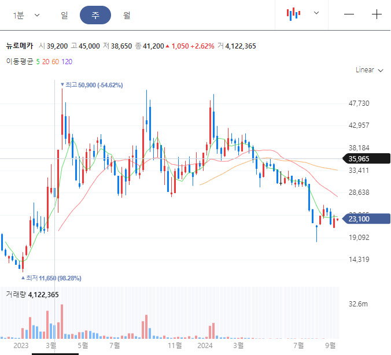Click the 28,638 price axis value
Image resolution: width=391 pixels, height=355 pixels.
[x=359, y=193]
